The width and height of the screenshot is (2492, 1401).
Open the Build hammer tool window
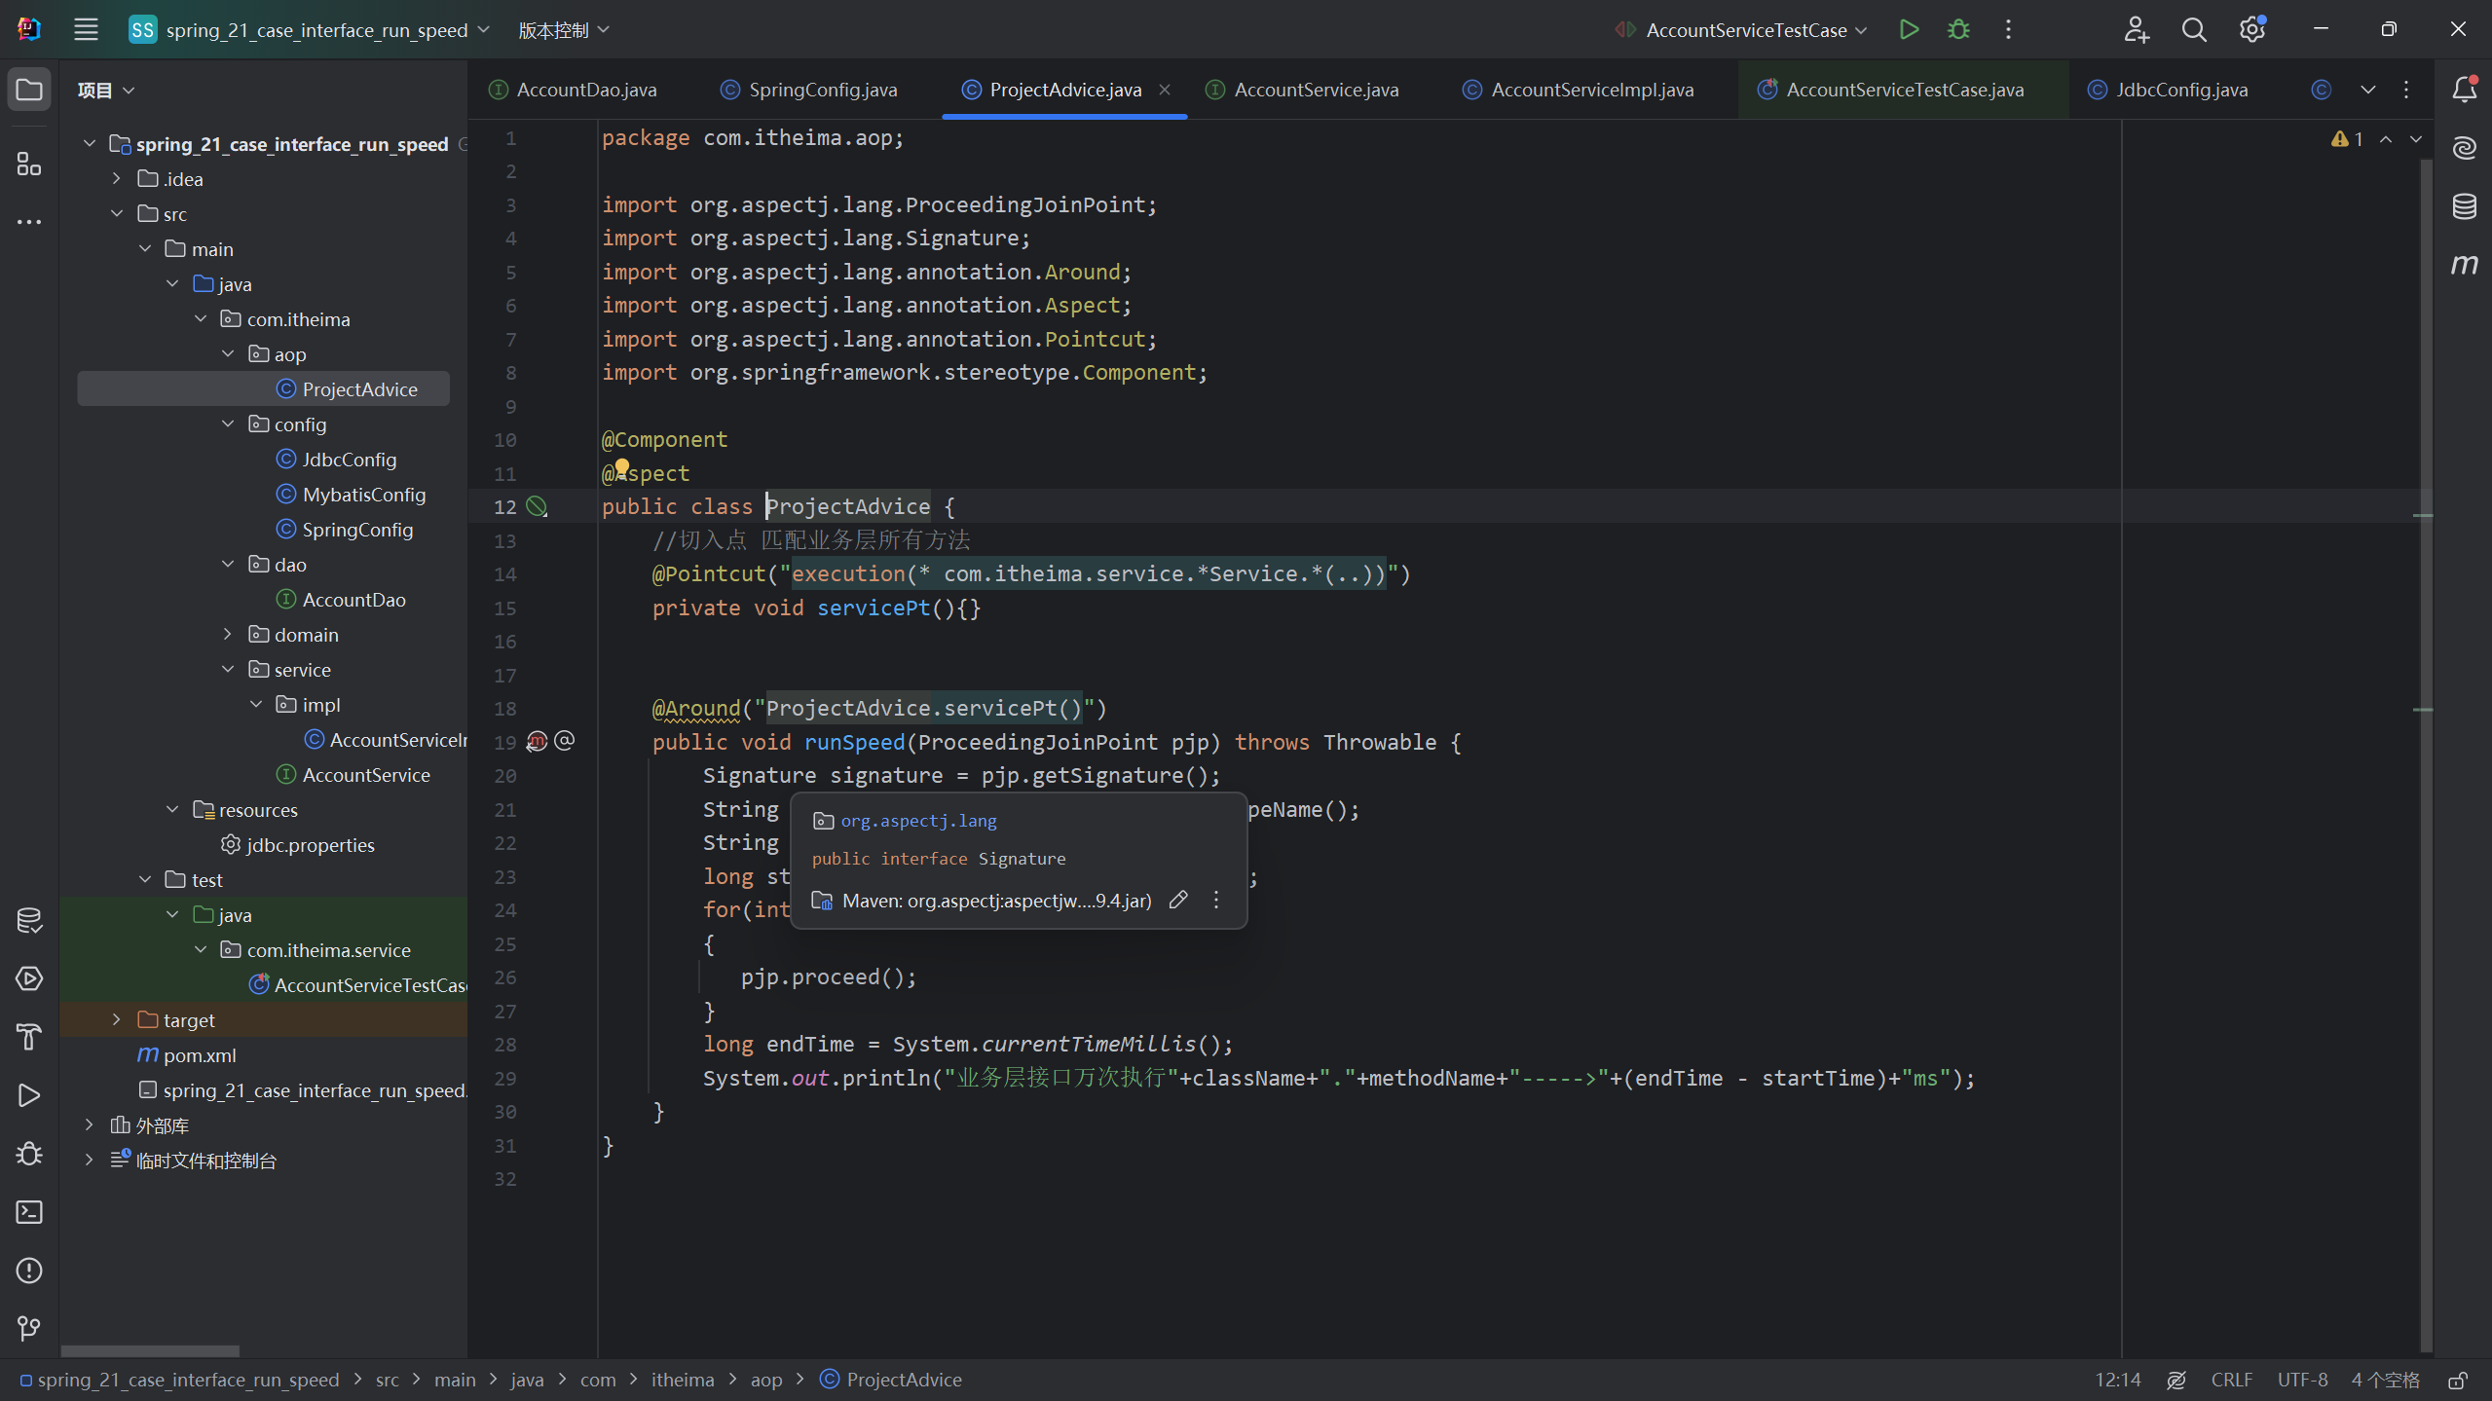point(29,1037)
